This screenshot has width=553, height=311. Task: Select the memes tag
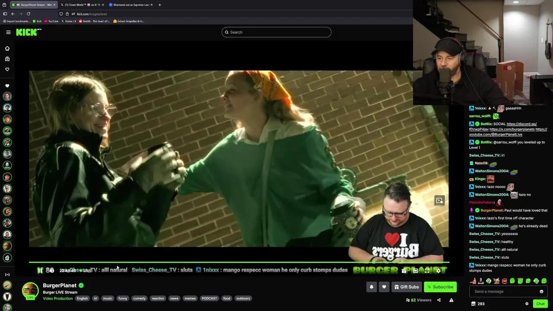click(190, 298)
